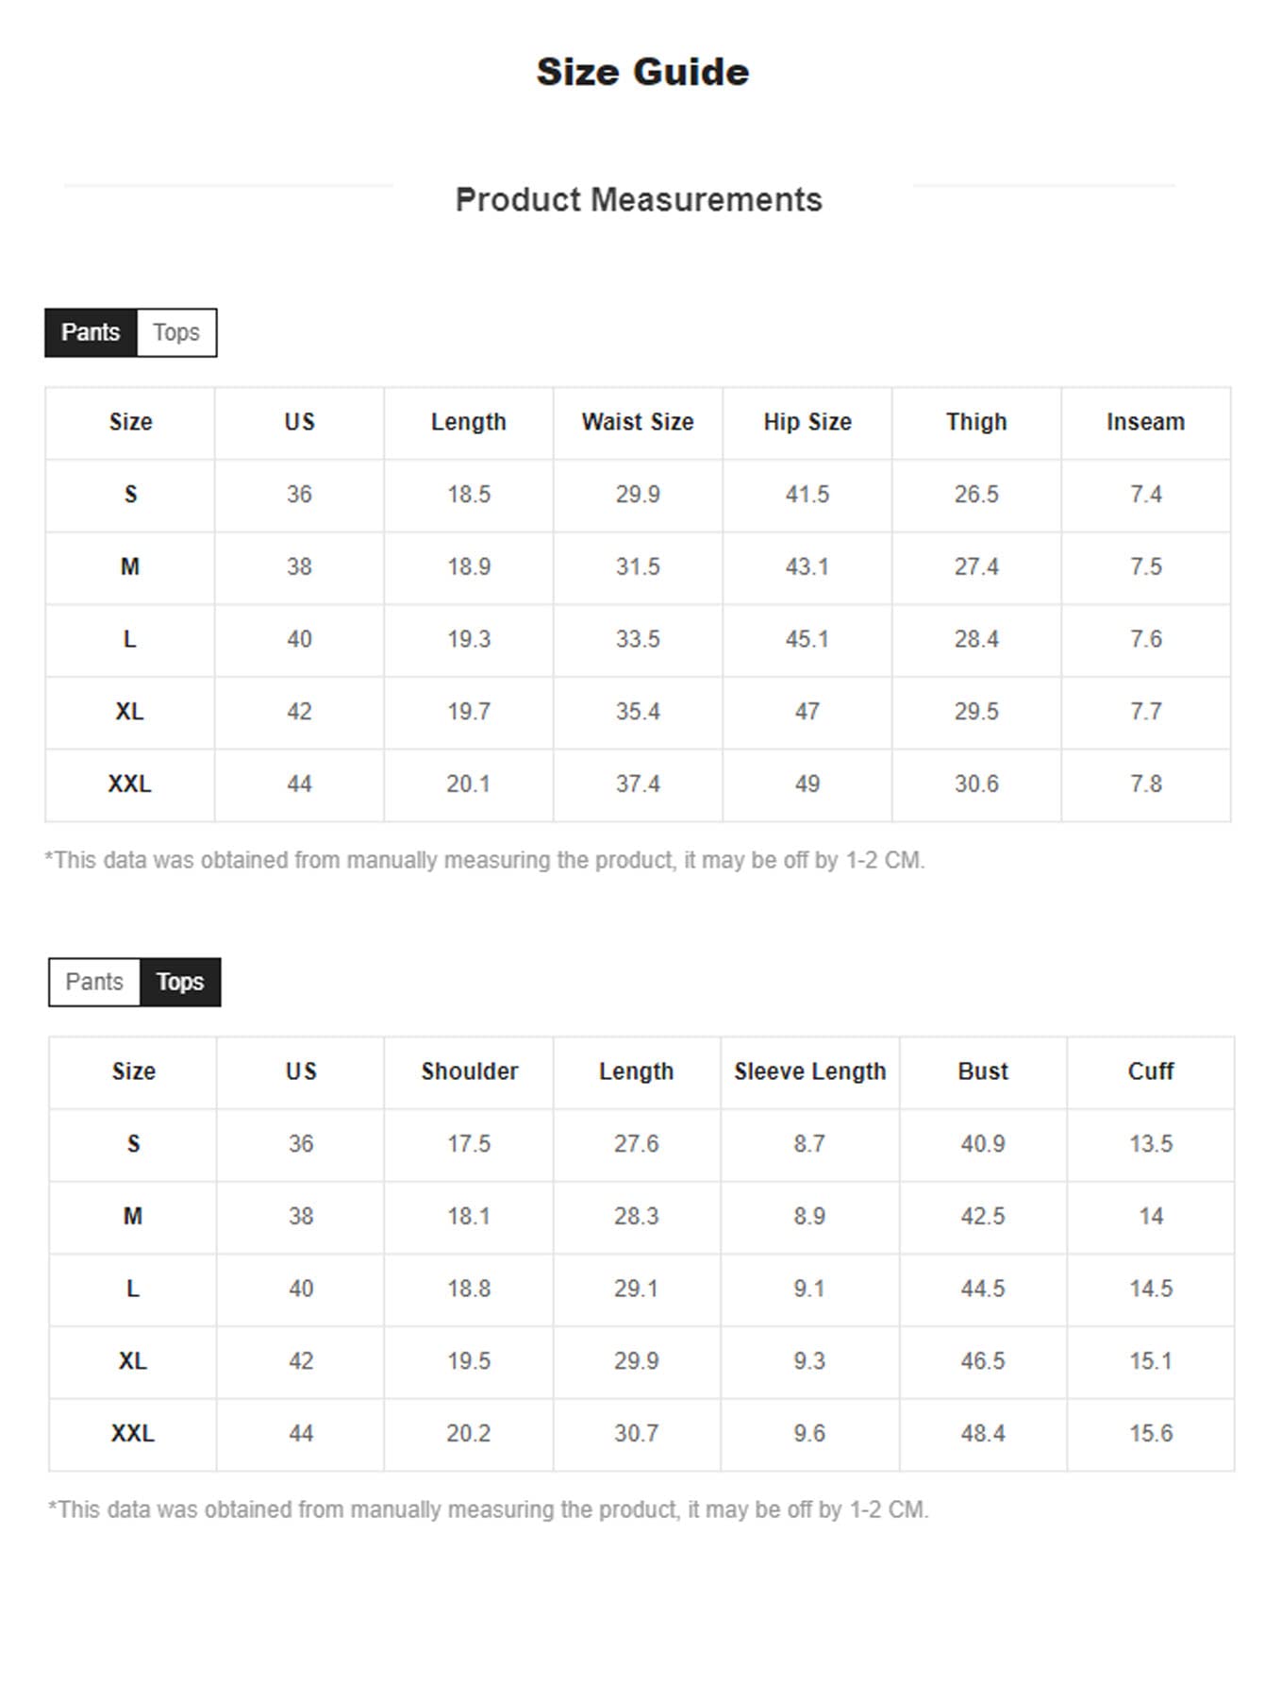This screenshot has height=1686, width=1265.
Task: Click the Hip Size column header
Action: point(807,422)
